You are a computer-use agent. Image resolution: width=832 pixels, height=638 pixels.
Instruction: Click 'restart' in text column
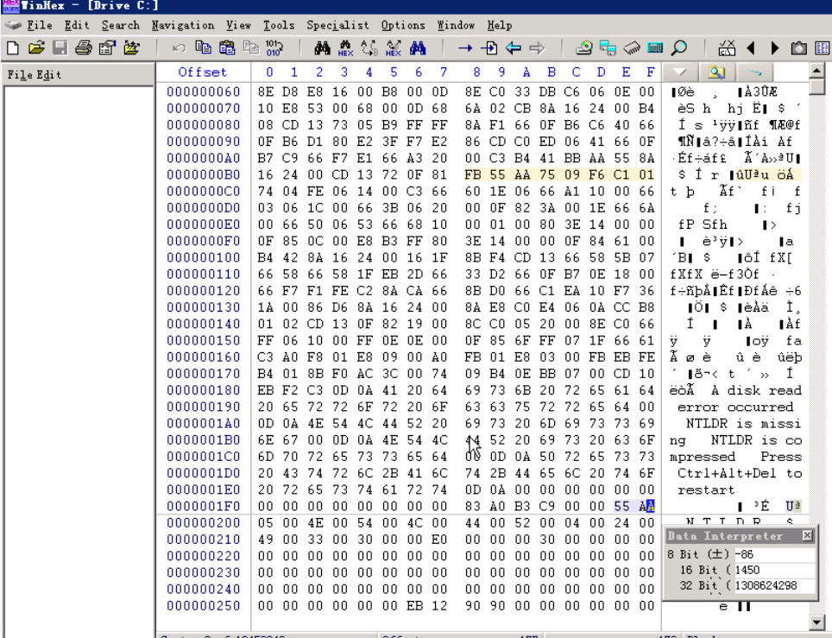[x=706, y=490]
